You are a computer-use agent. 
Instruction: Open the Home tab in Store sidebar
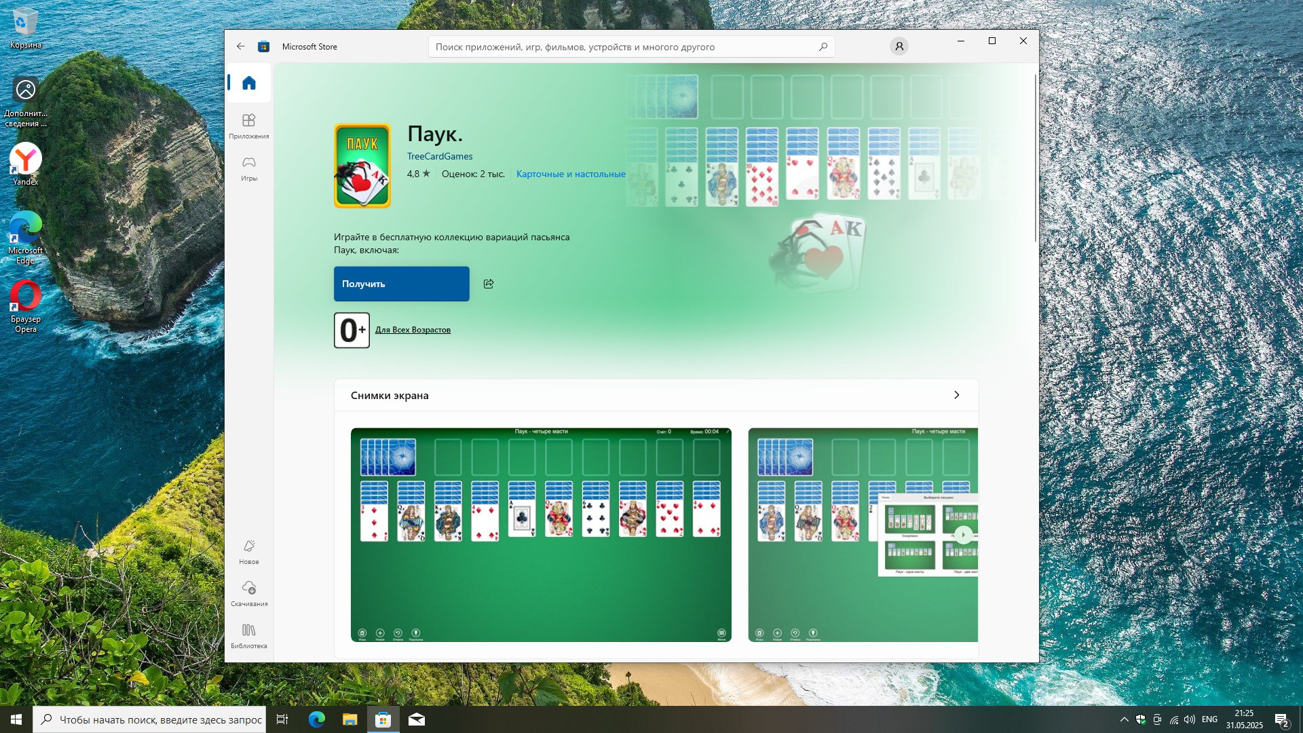click(x=249, y=83)
